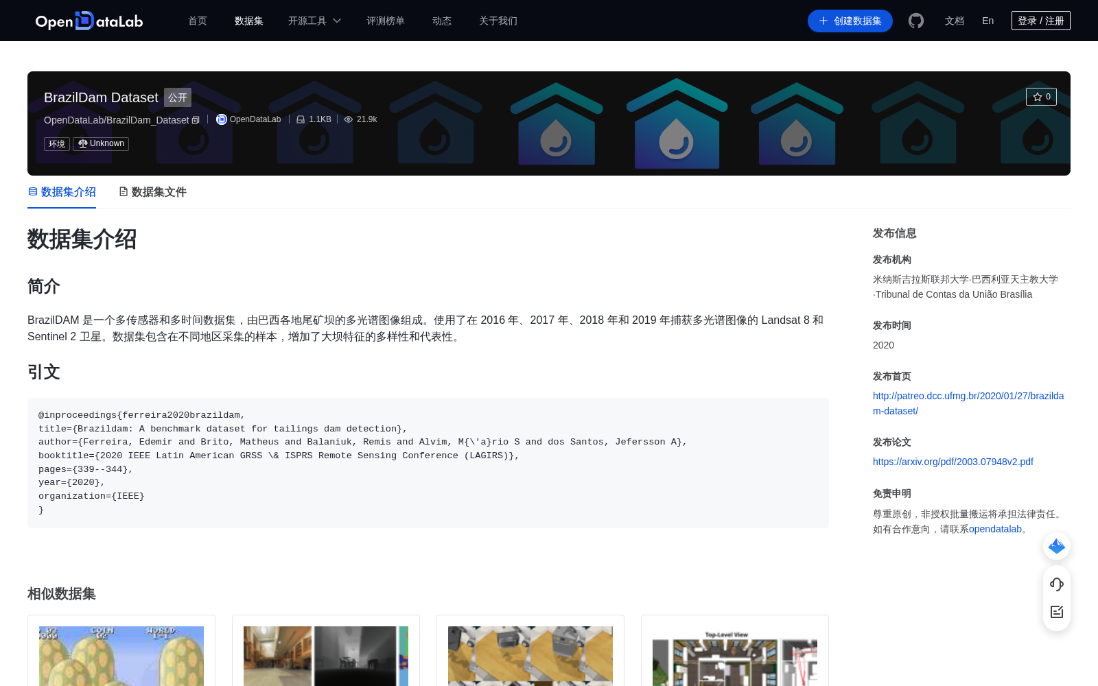Click the OpenDataLab avatar icon
The image size is (1098, 686).
click(x=221, y=119)
